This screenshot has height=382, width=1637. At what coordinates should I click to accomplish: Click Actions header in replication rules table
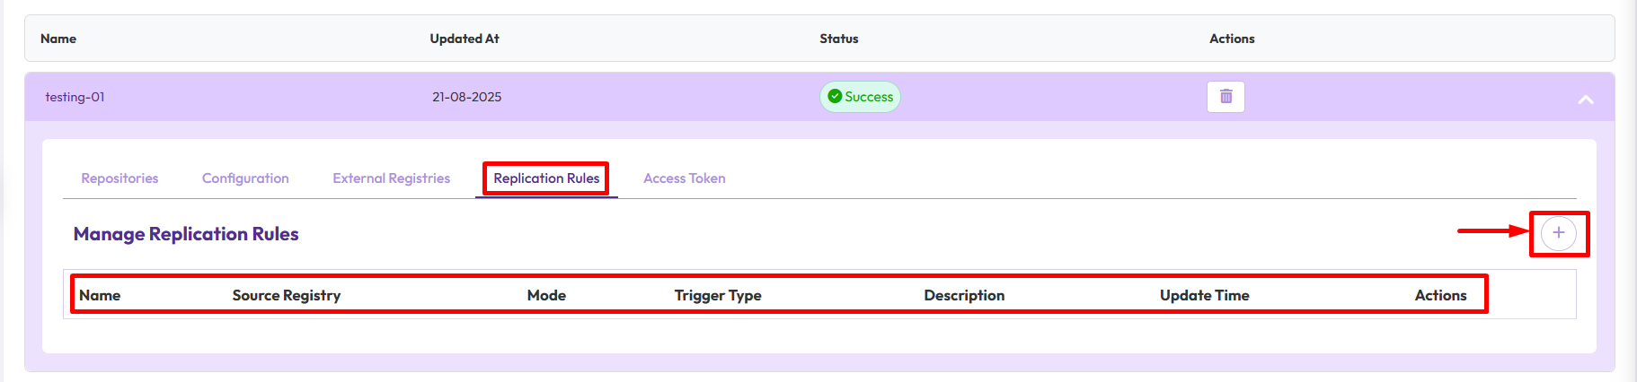1440,295
